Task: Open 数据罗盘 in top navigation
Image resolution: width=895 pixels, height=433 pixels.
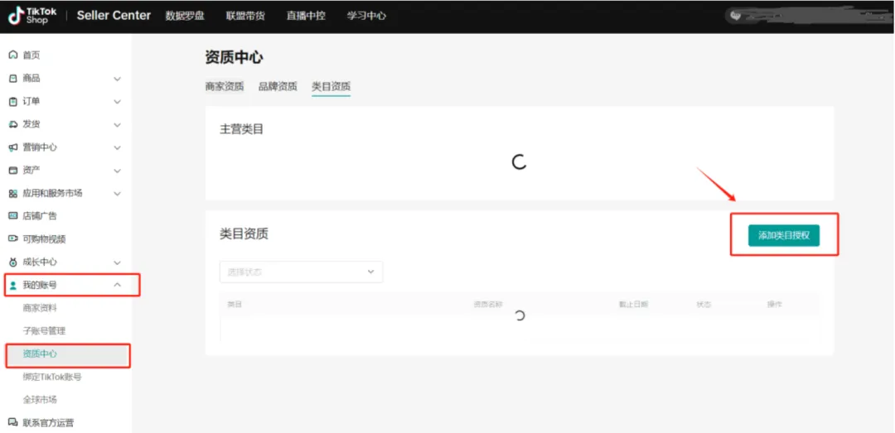Action: coord(184,16)
